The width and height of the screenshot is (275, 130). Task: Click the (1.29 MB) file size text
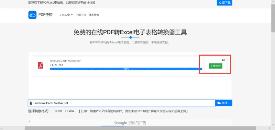click(56, 65)
